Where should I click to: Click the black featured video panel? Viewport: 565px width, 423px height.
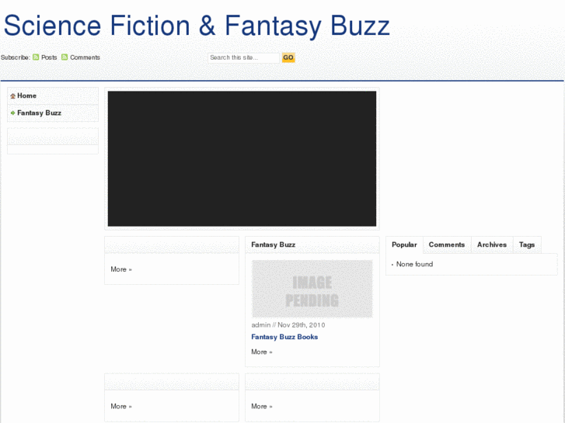242,159
